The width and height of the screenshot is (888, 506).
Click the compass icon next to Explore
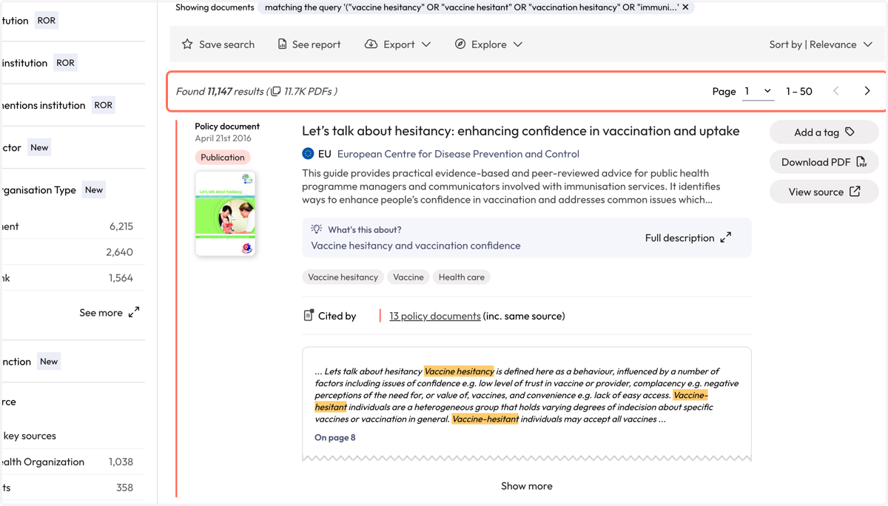tap(460, 44)
